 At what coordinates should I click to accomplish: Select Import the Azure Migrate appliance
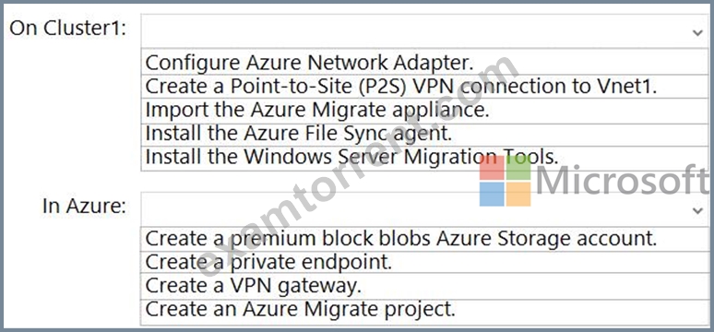[x=425, y=111]
